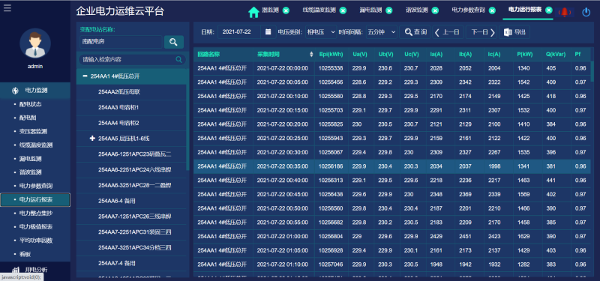The width and height of the screenshot is (600, 281).
Task: Go to 下一日 next day
Action: 481,32
